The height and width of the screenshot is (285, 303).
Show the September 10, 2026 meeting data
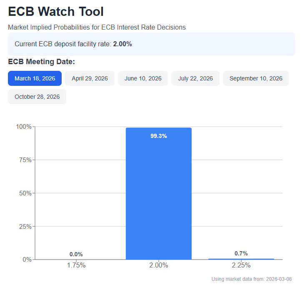256,78
